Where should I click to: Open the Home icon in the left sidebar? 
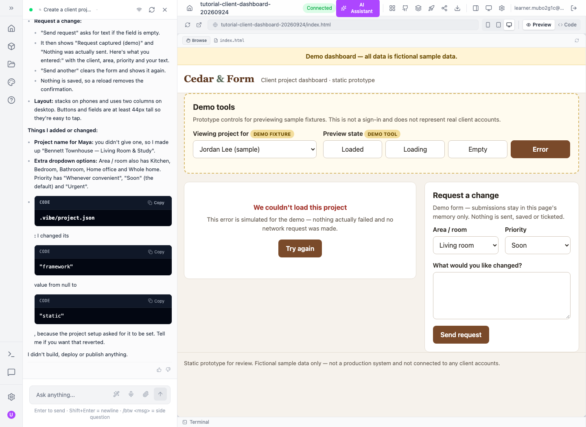pos(11,28)
